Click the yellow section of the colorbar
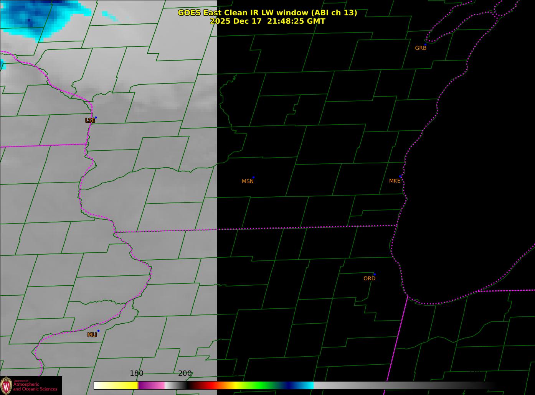535x395 pixels. 123,385
